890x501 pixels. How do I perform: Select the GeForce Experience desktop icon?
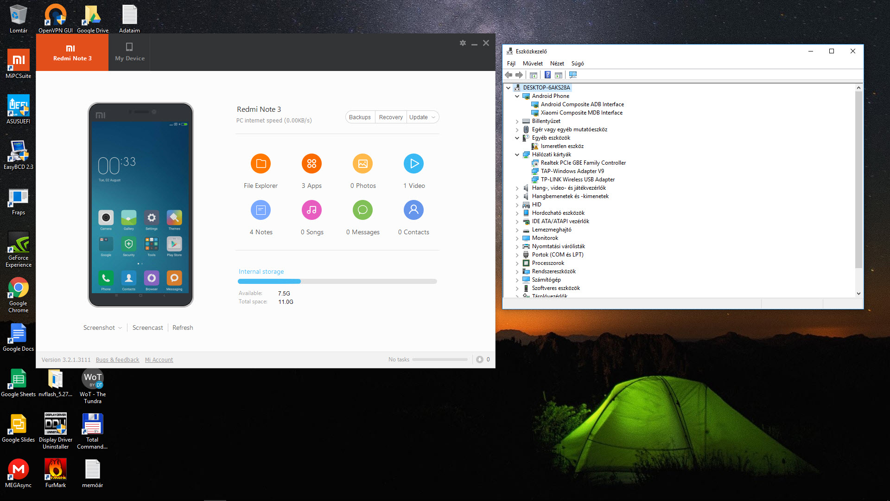coord(19,250)
